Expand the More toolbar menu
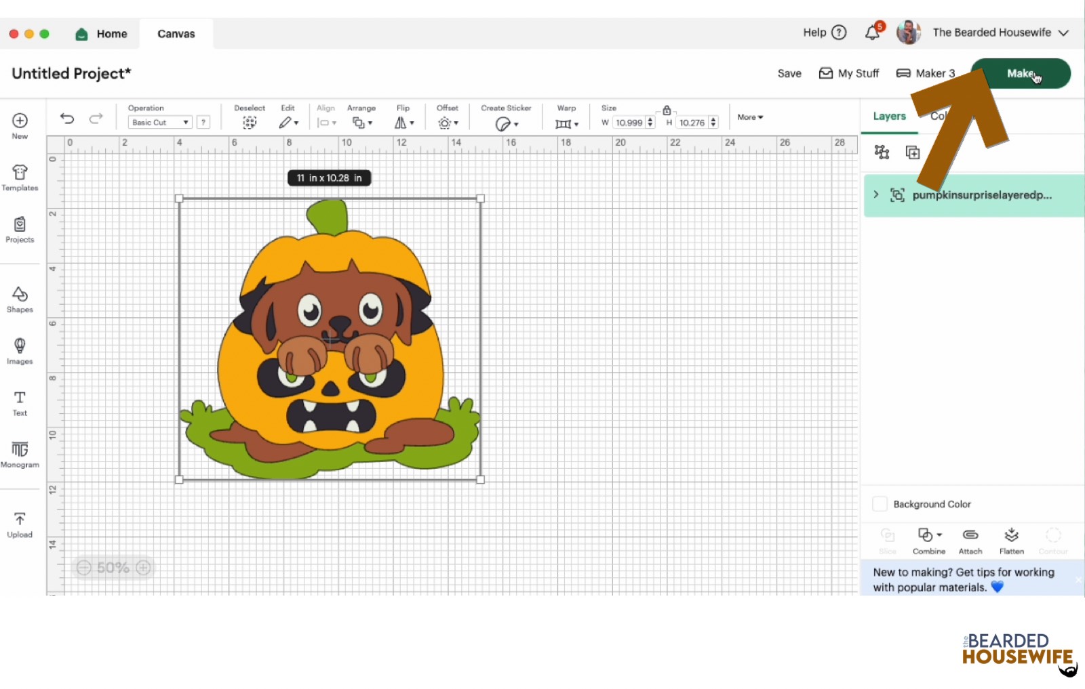The width and height of the screenshot is (1085, 689). (750, 117)
